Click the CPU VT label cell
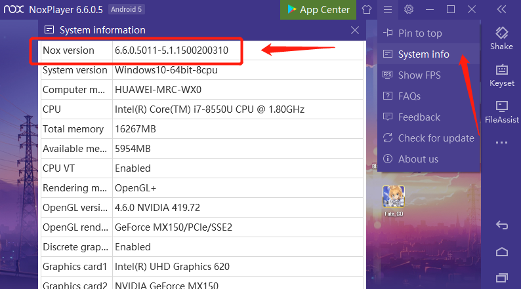521x289 pixels. [x=76, y=168]
